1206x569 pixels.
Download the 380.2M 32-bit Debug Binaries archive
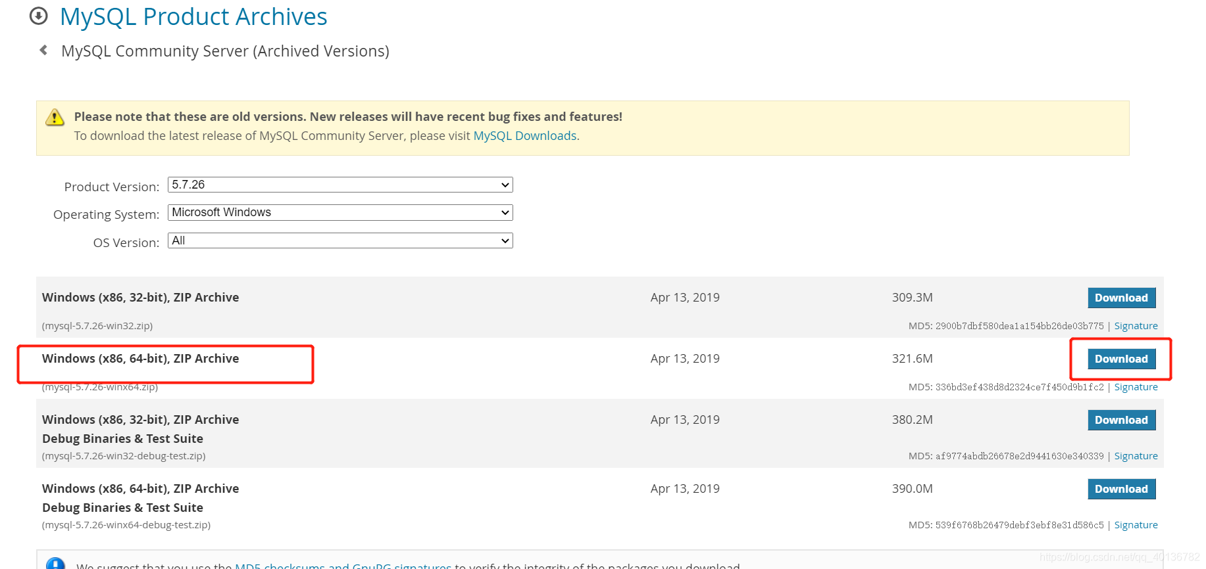(x=1122, y=420)
